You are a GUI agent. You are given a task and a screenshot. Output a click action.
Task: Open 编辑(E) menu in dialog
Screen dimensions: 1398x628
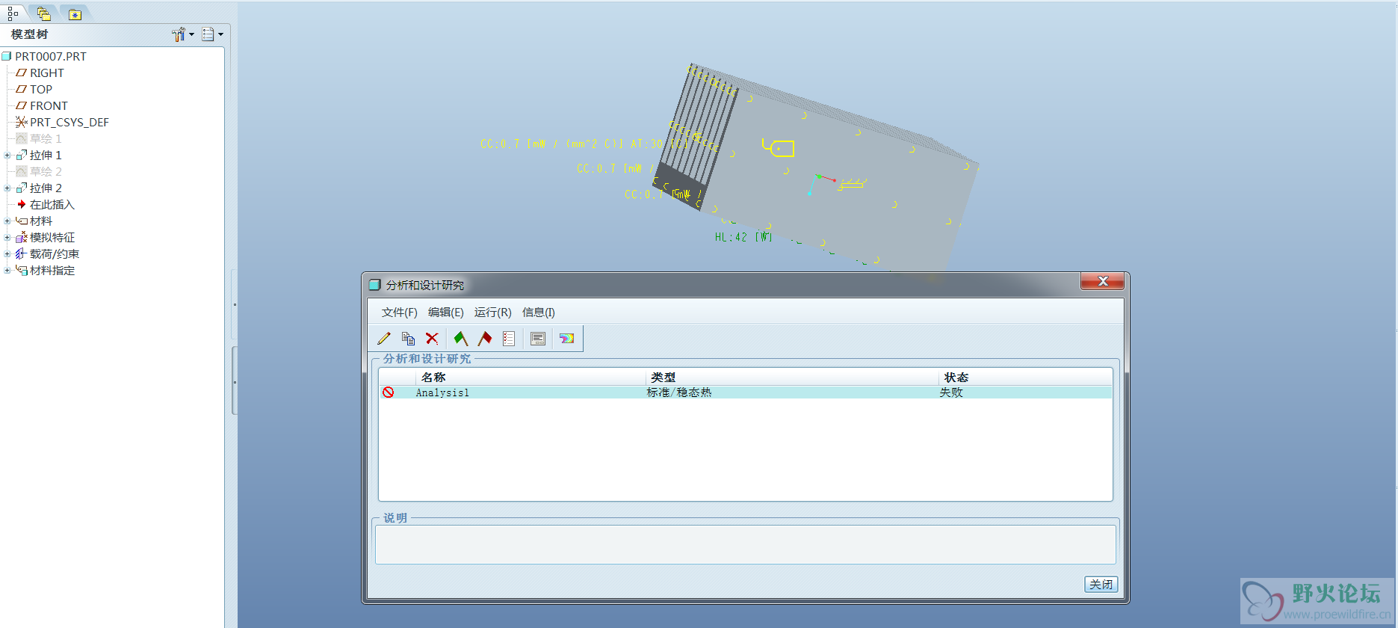tap(445, 313)
